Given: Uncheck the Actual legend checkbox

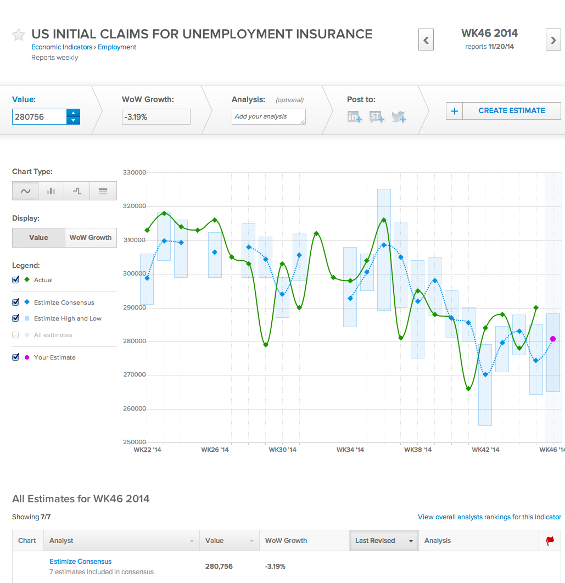Looking at the screenshot, I should coord(15,279).
